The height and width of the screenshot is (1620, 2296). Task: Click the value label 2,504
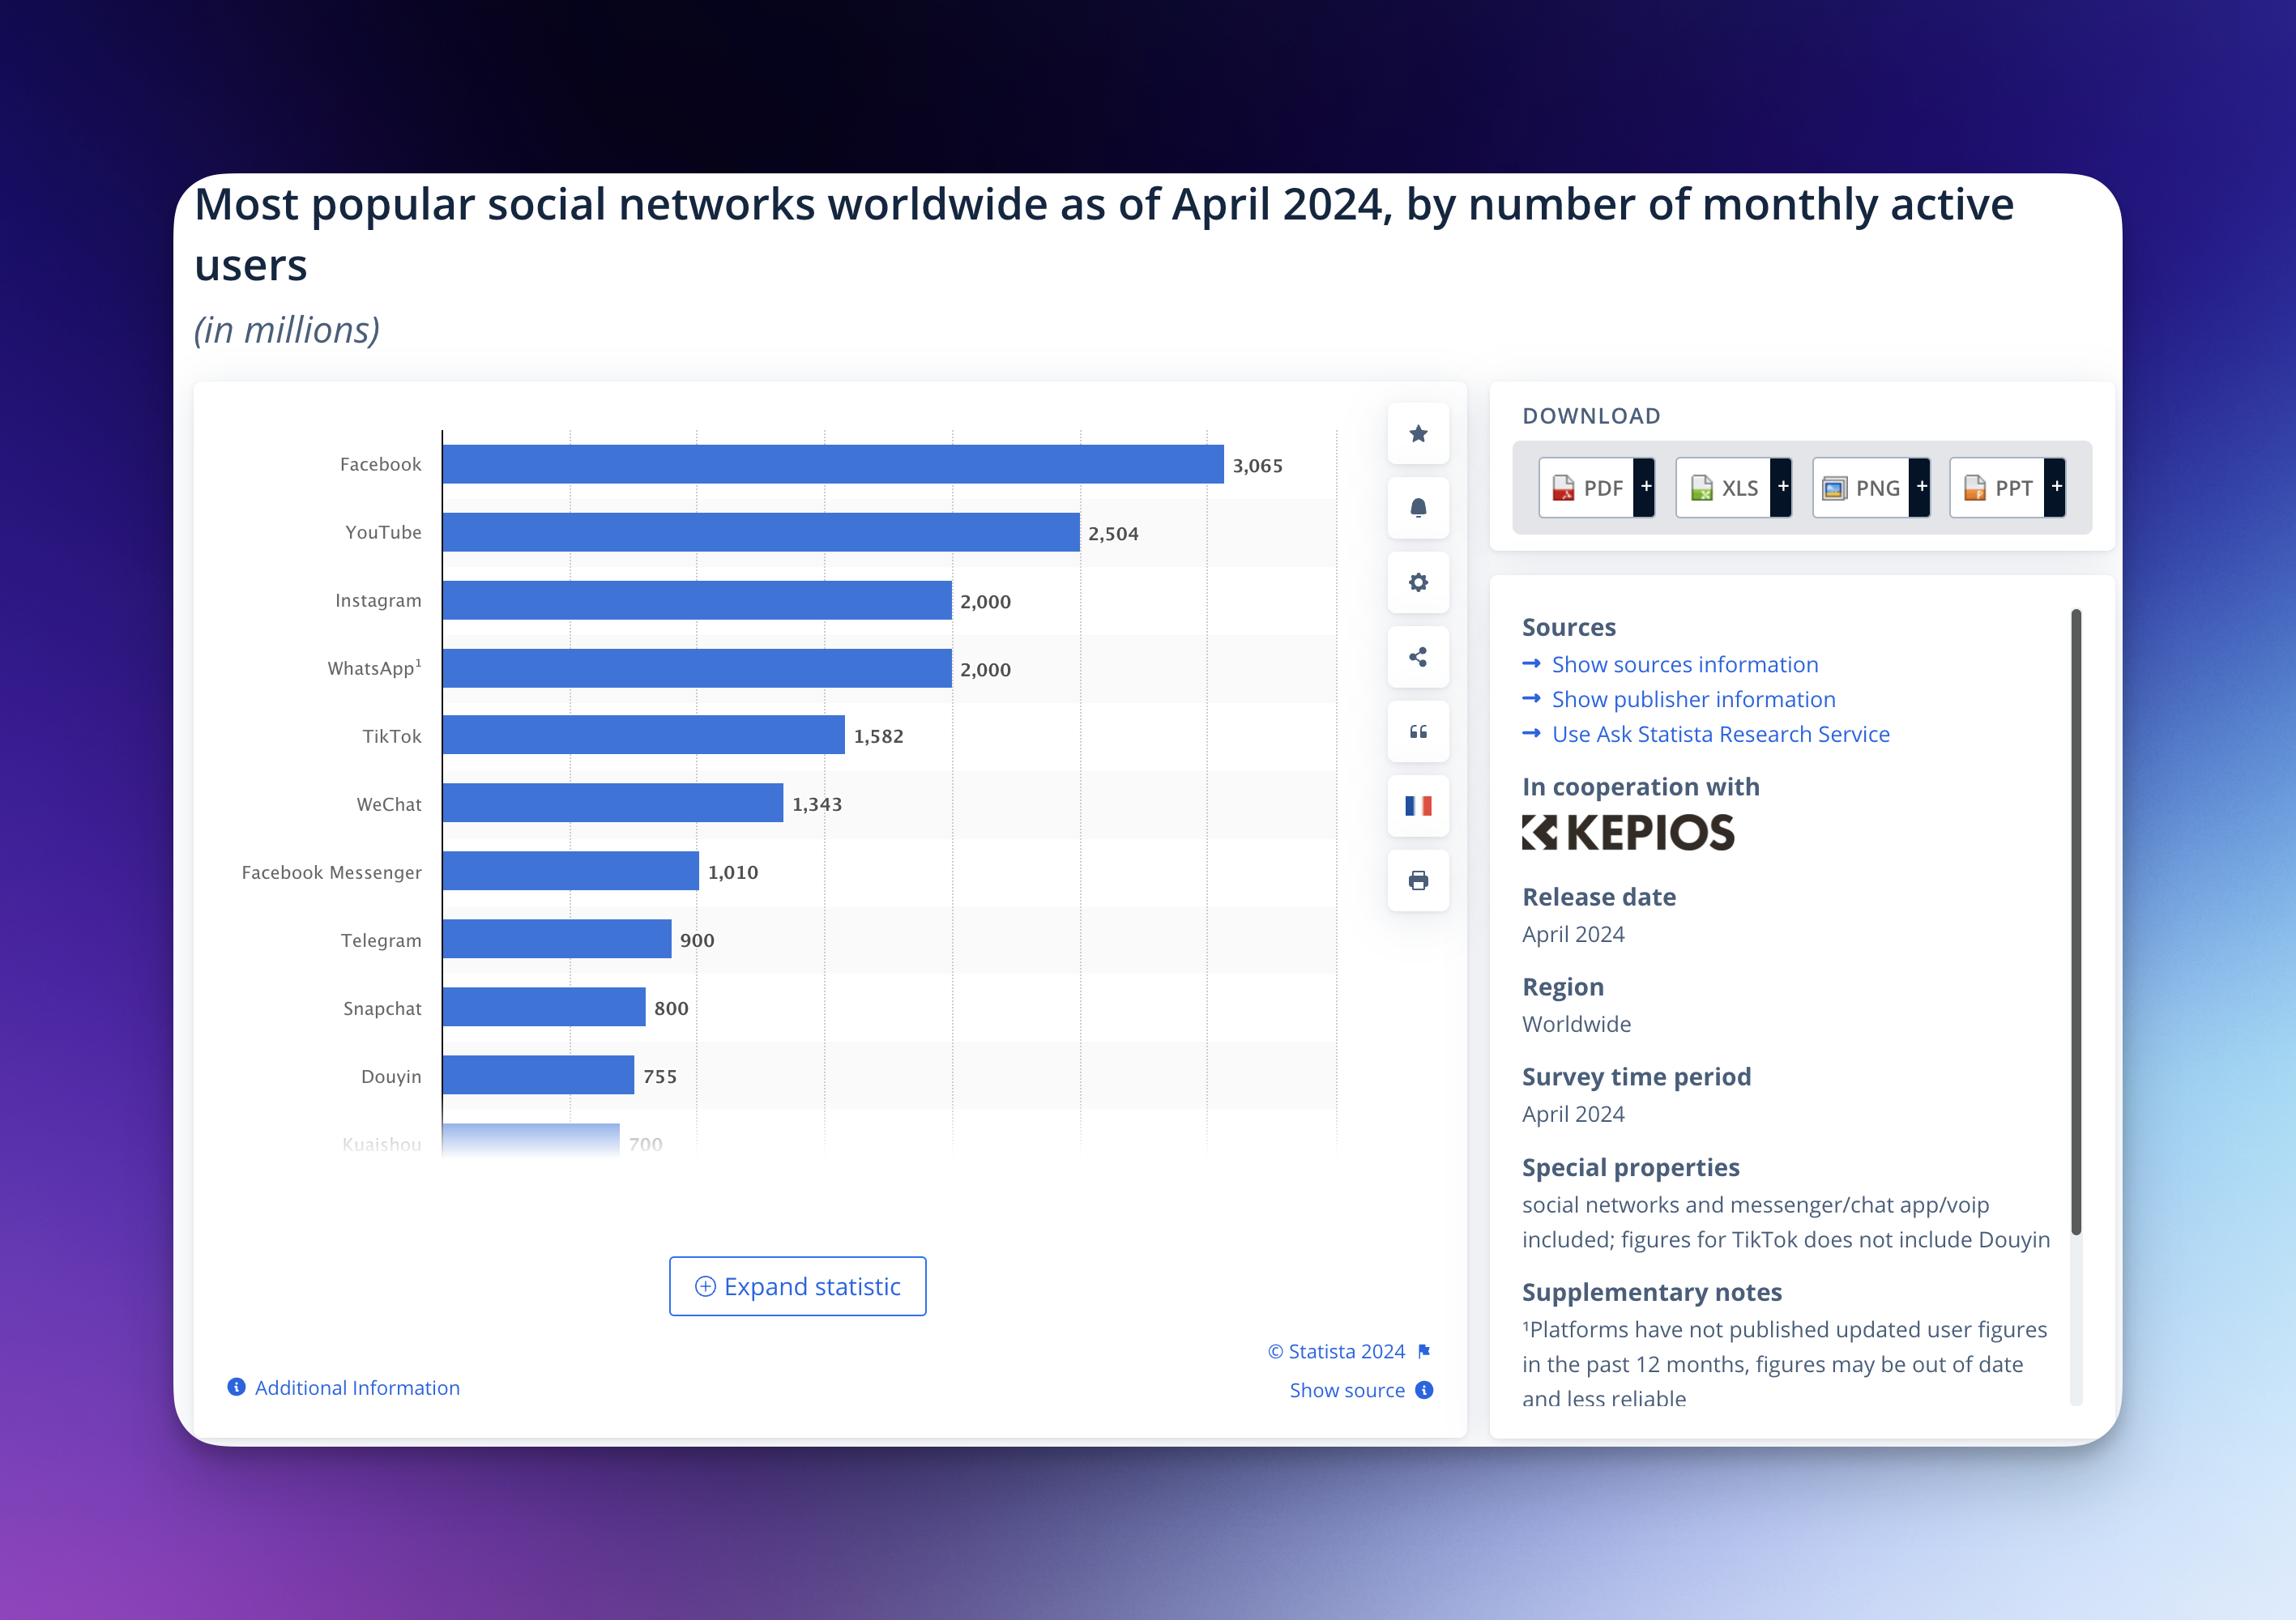tap(1114, 534)
